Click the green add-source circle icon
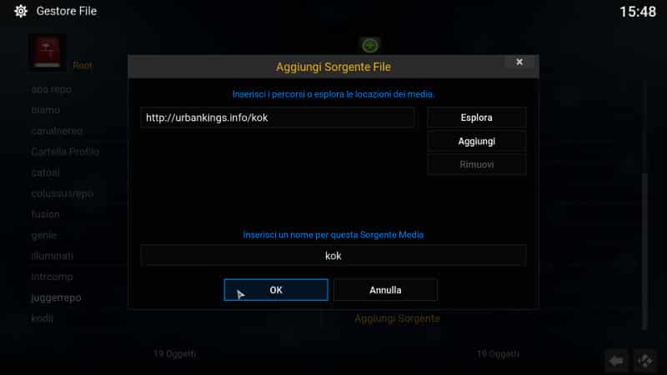 [x=370, y=45]
